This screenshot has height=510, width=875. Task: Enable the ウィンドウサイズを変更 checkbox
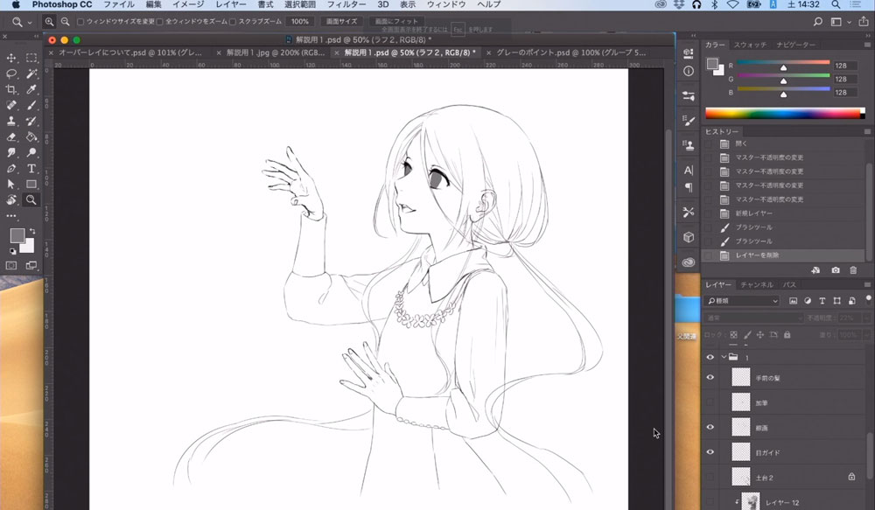click(x=81, y=21)
